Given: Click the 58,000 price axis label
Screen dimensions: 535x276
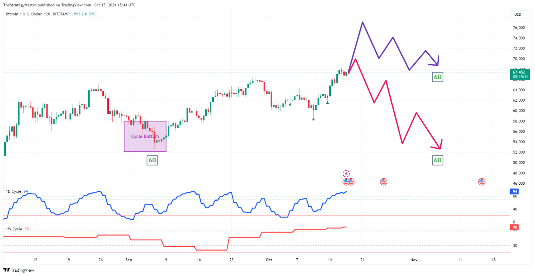Looking at the screenshot, I should pyautogui.click(x=519, y=121).
